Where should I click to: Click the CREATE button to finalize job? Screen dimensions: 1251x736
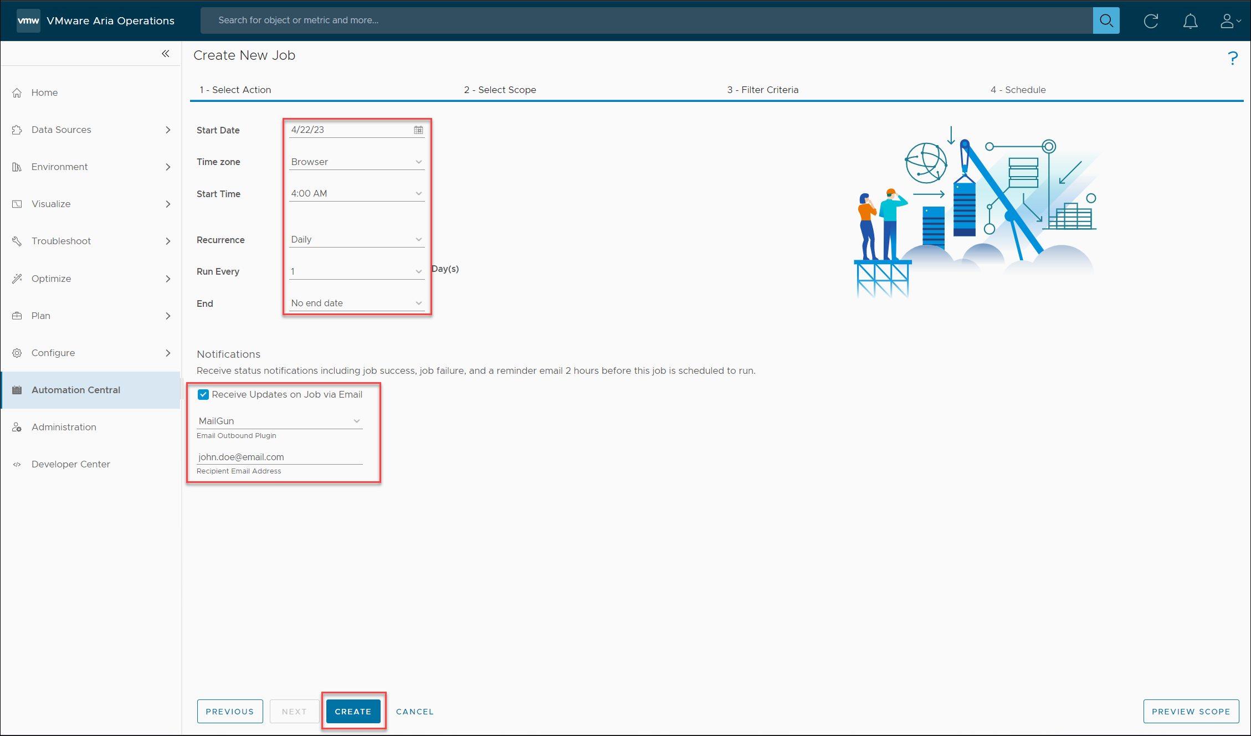pyautogui.click(x=352, y=711)
